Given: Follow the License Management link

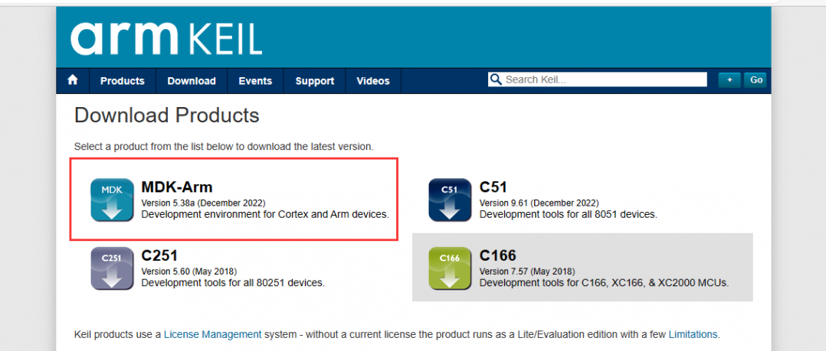Looking at the screenshot, I should tap(213, 334).
